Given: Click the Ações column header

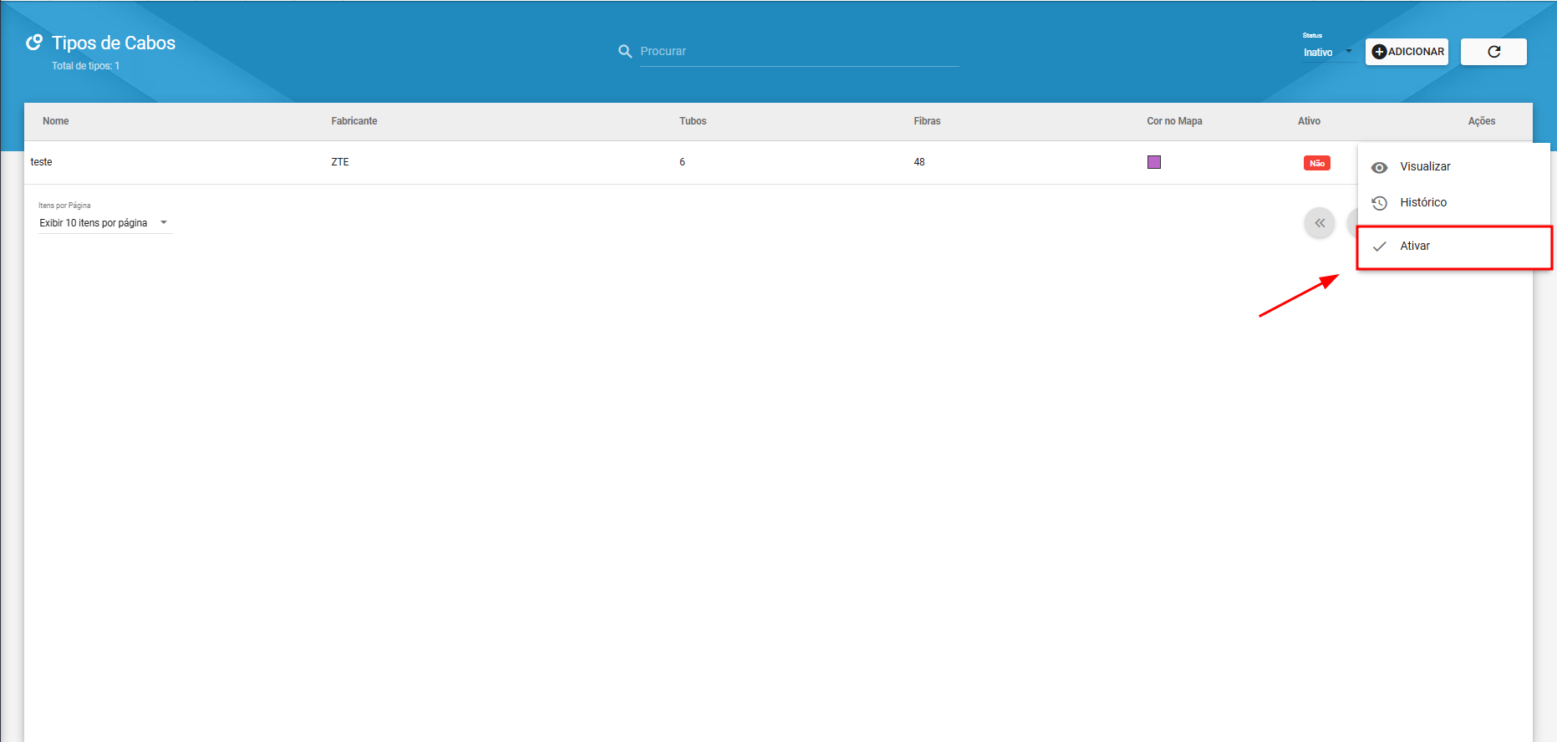Looking at the screenshot, I should pyautogui.click(x=1482, y=121).
